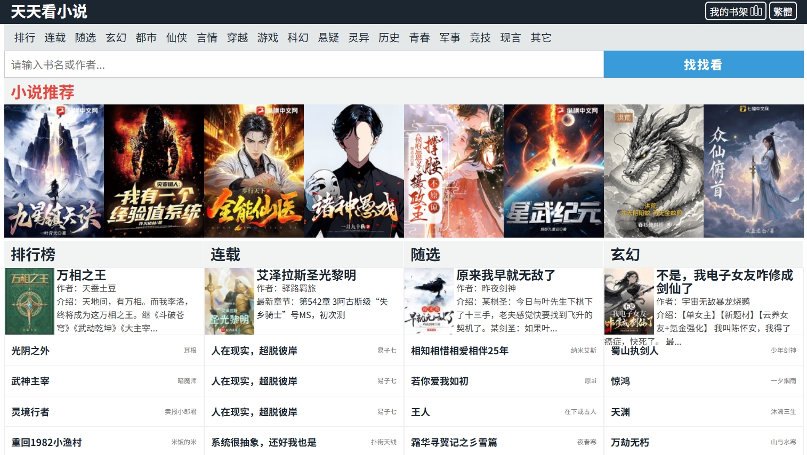Open 全能仙医 recommended cover
This screenshot has height=455, width=807.
coord(254,171)
